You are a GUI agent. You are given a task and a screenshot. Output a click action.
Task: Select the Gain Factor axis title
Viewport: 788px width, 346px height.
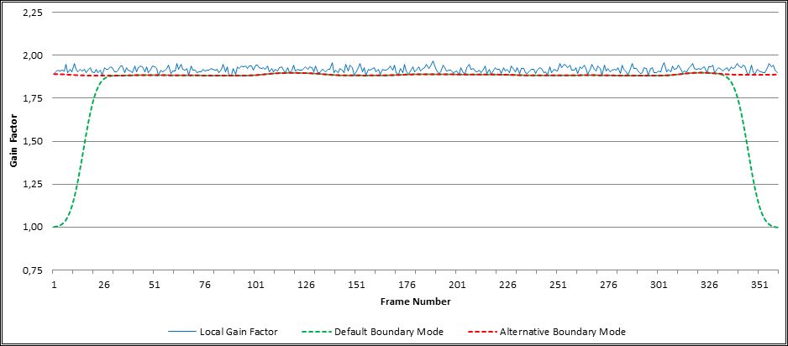point(13,141)
